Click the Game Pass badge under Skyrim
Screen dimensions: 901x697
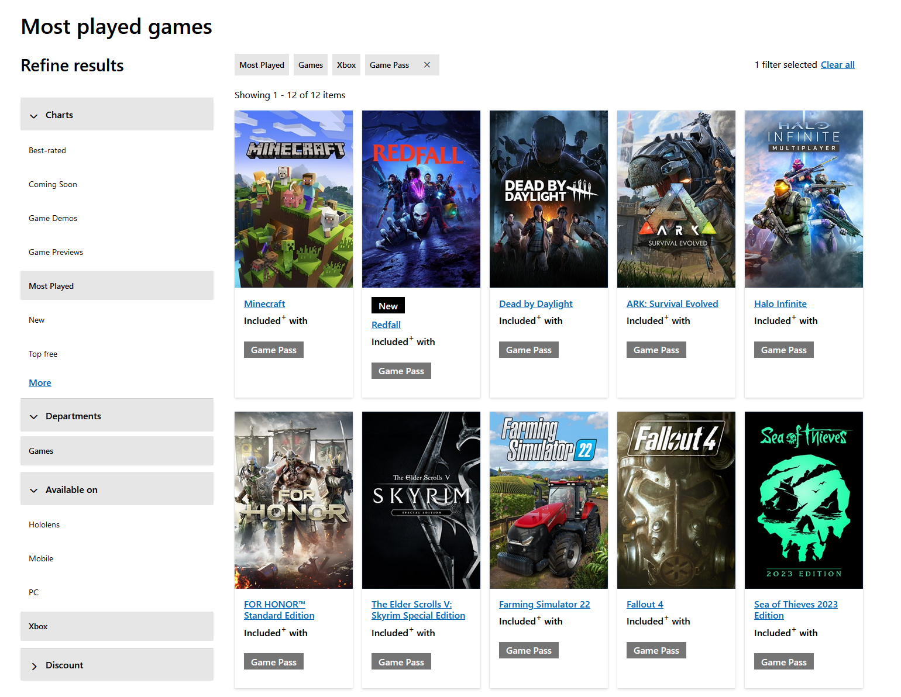[x=401, y=662]
